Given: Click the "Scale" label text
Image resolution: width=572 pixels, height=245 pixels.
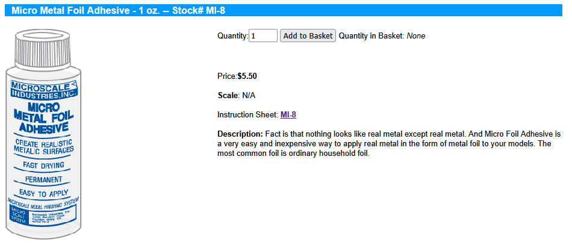Looking at the screenshot, I should (228, 95).
